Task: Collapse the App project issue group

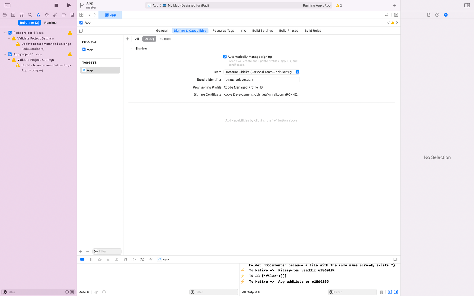Action: pyautogui.click(x=5, y=54)
